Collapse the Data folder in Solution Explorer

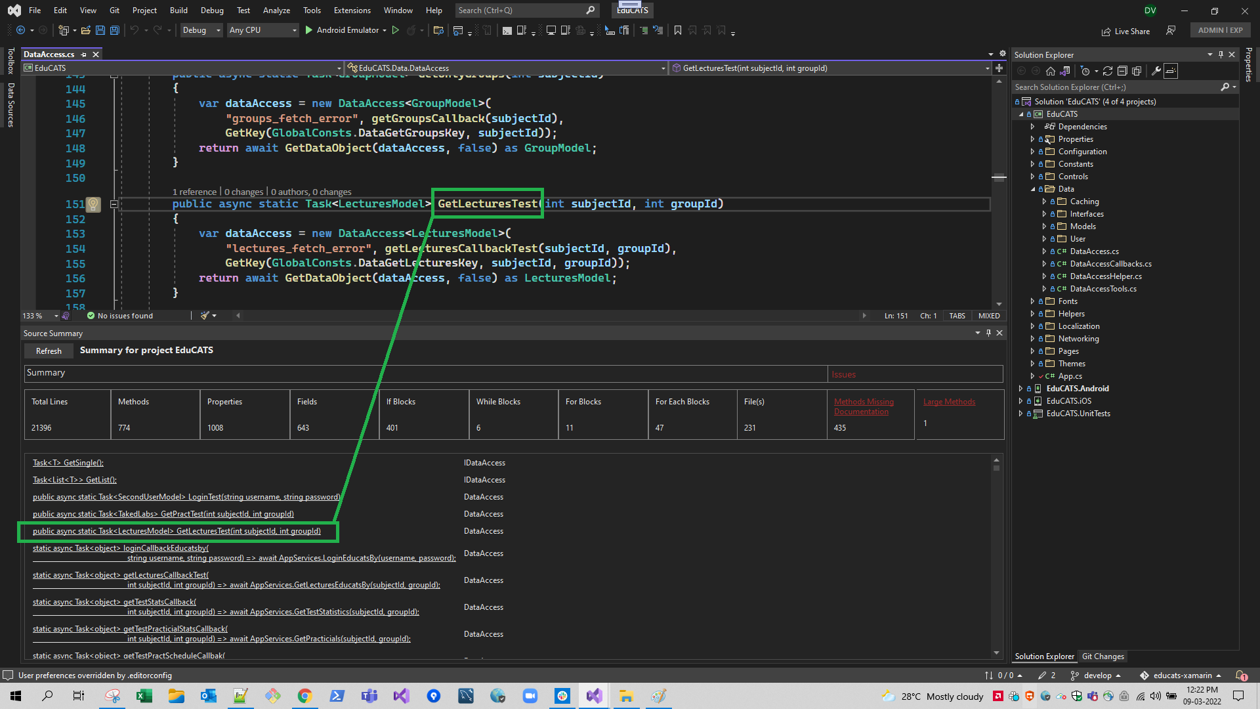[1034, 188]
